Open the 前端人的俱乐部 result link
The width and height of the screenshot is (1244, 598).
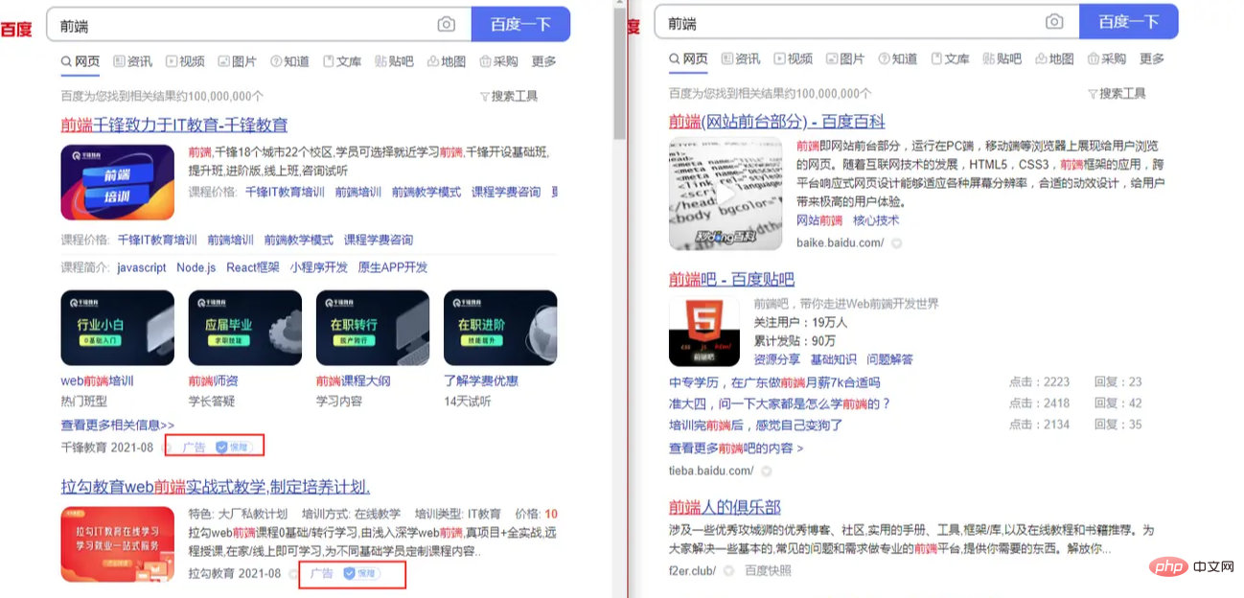click(725, 507)
